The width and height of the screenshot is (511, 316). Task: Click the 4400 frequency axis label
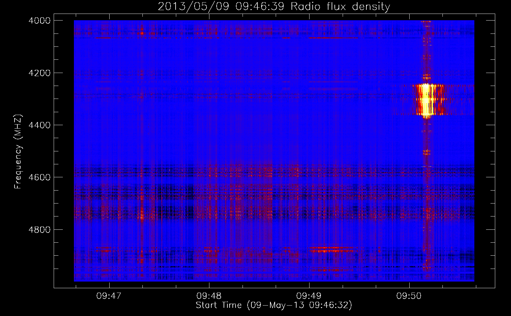(x=39, y=125)
